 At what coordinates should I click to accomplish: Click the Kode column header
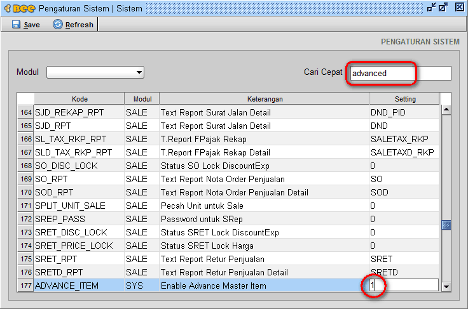[x=79, y=99]
